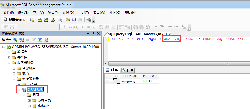250x109 pixels.
Task: Click the Open File folder icon
Action: (x=68, y=20)
